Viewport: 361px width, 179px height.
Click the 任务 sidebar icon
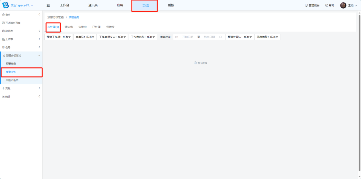(x=3, y=47)
